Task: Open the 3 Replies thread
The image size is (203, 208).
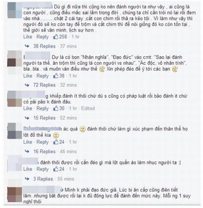Action: (x=43, y=179)
